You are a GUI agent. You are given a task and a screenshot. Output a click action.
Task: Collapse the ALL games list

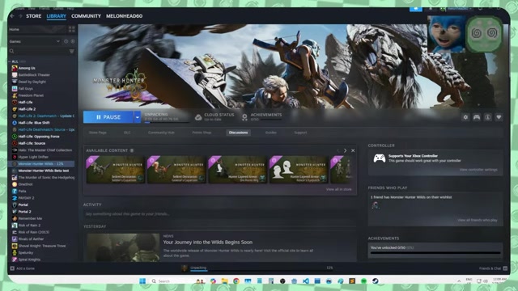(x=10, y=61)
